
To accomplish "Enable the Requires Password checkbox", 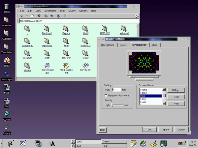I will pyautogui.click(x=105, y=96).
